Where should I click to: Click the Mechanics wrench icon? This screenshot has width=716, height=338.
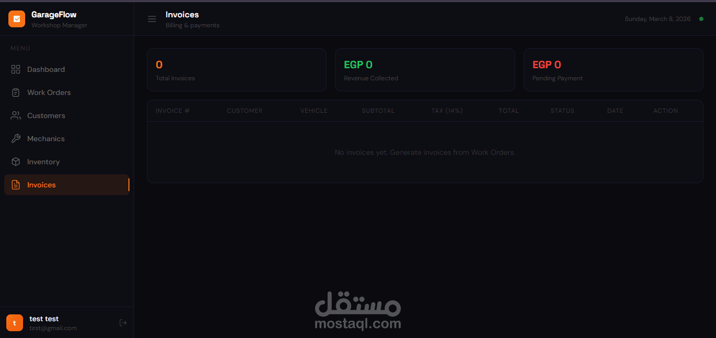pyautogui.click(x=16, y=139)
